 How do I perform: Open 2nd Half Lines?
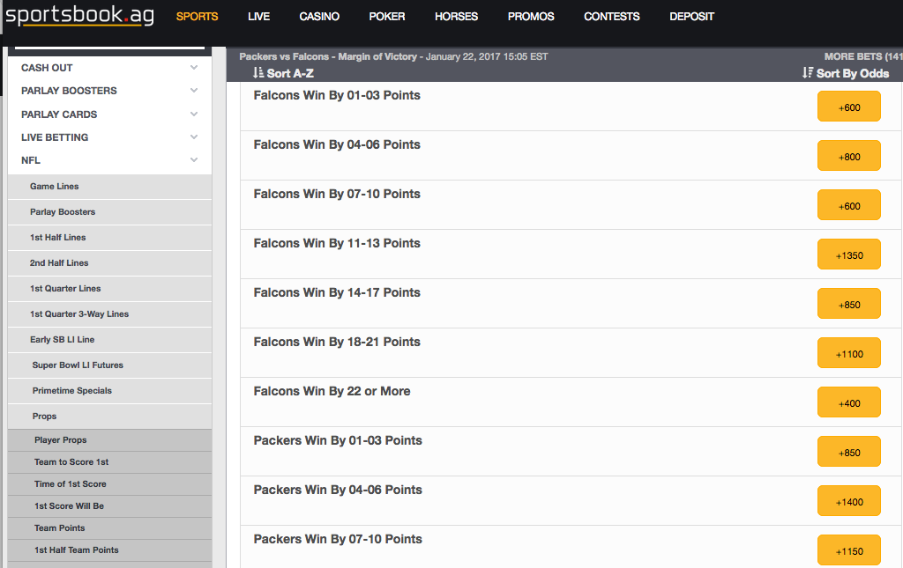pos(109,262)
